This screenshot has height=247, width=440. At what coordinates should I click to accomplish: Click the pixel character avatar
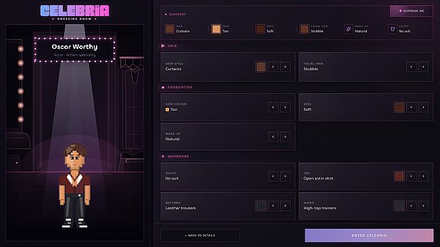pyautogui.click(x=74, y=186)
